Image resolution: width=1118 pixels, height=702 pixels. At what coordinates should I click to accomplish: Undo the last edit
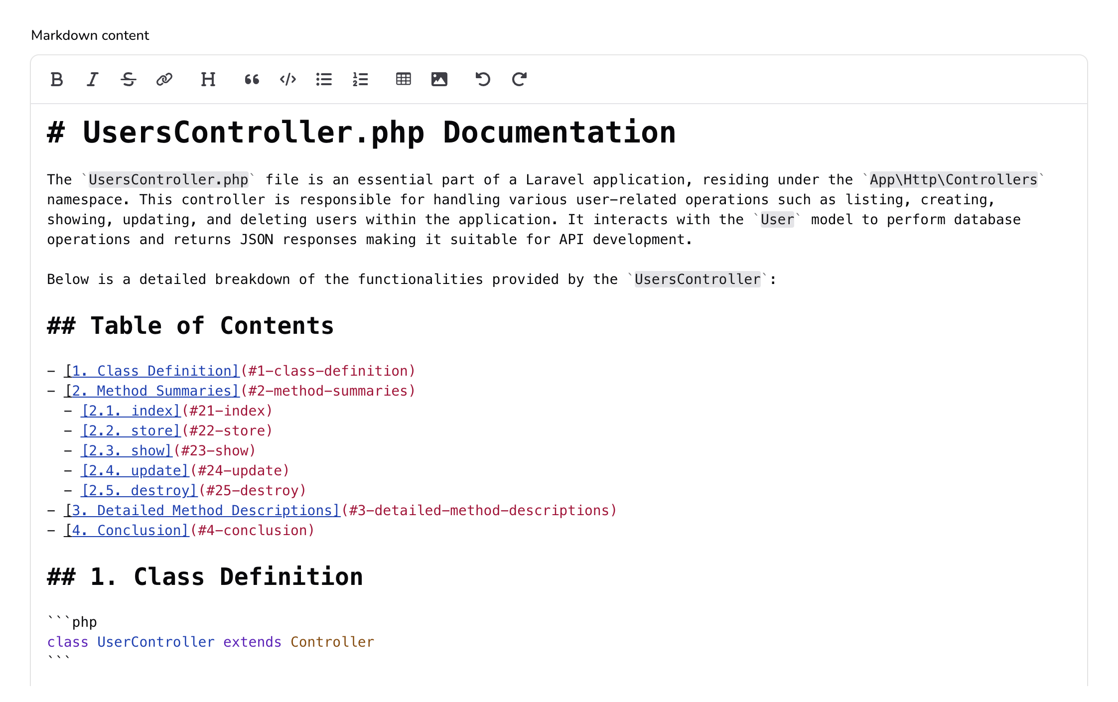pos(483,79)
